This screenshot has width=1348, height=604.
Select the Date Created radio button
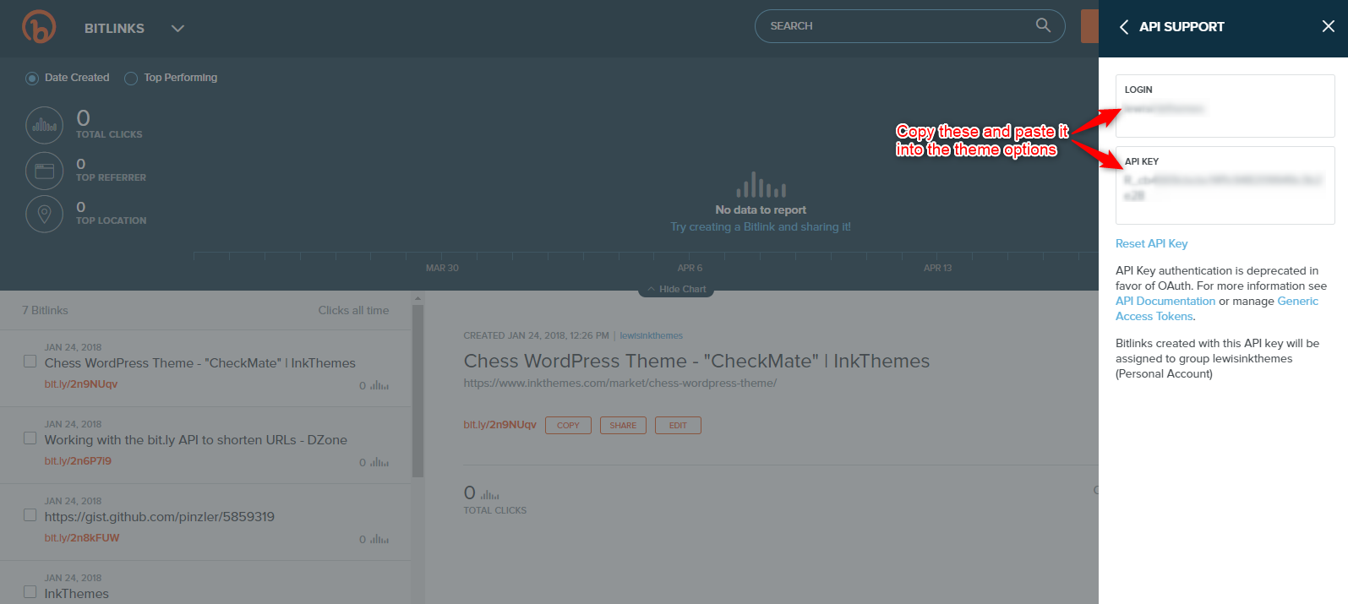click(32, 79)
